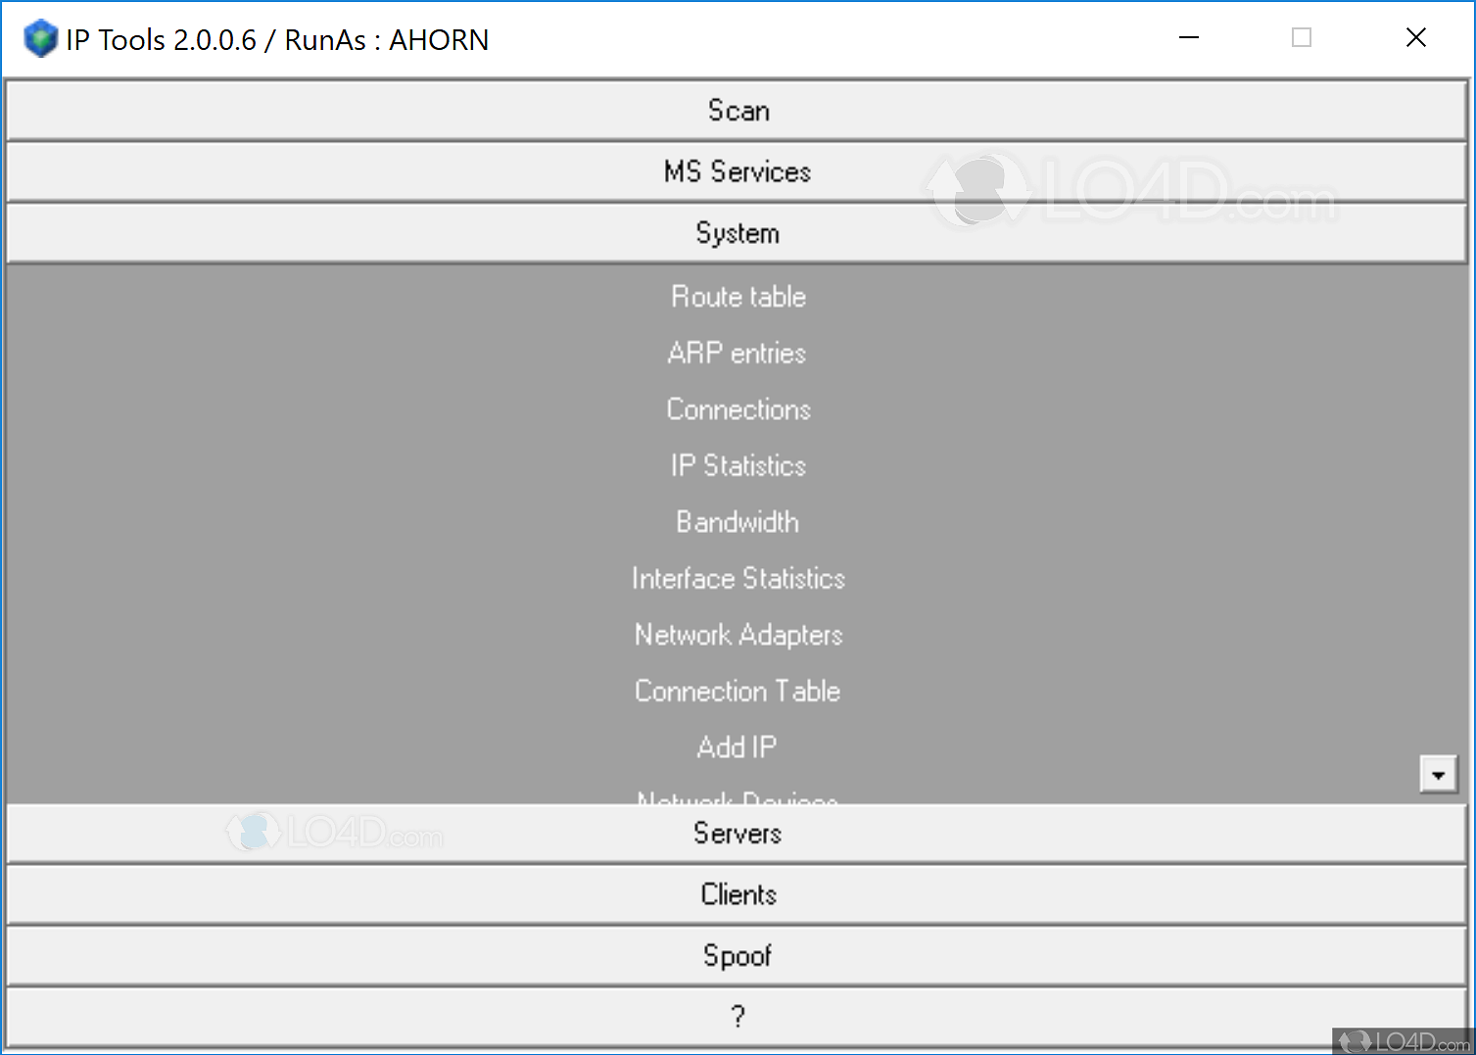
Task: Select Network Adapters entry
Action: [x=738, y=635]
